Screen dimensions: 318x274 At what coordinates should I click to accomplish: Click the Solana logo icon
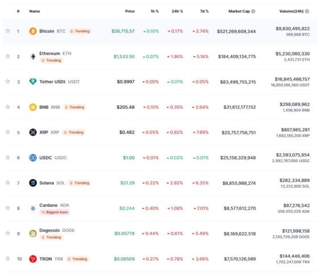pos(33,183)
